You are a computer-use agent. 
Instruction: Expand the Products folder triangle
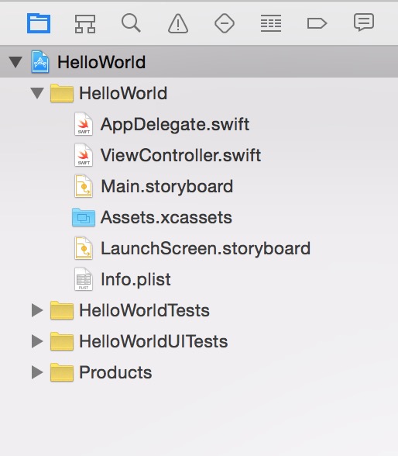click(x=37, y=372)
